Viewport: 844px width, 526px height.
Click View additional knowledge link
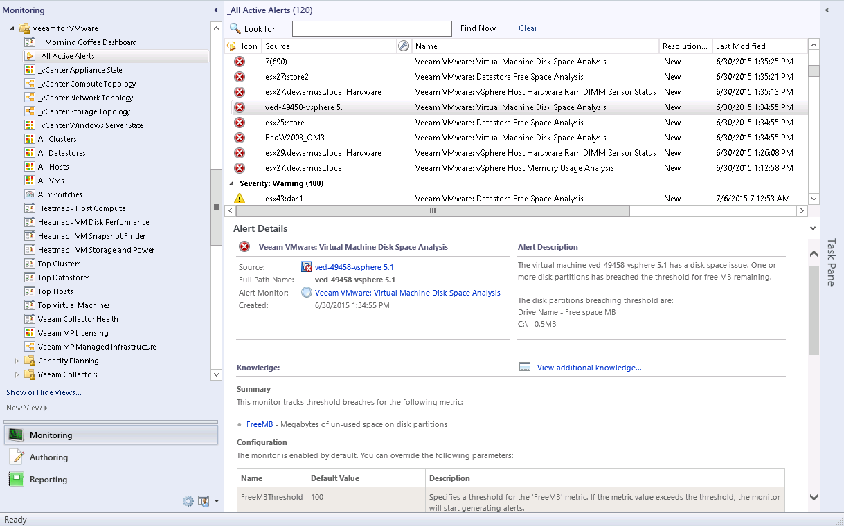pos(589,368)
